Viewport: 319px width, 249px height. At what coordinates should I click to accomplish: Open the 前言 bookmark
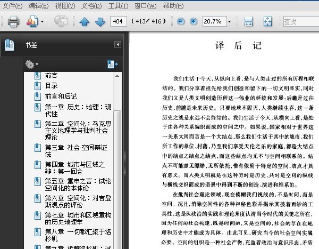coord(51,76)
